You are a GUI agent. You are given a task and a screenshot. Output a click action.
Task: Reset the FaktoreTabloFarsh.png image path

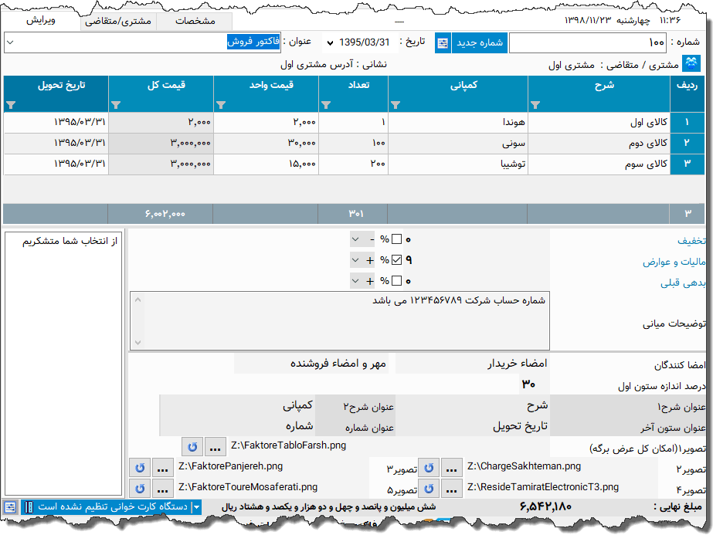pyautogui.click(x=193, y=446)
